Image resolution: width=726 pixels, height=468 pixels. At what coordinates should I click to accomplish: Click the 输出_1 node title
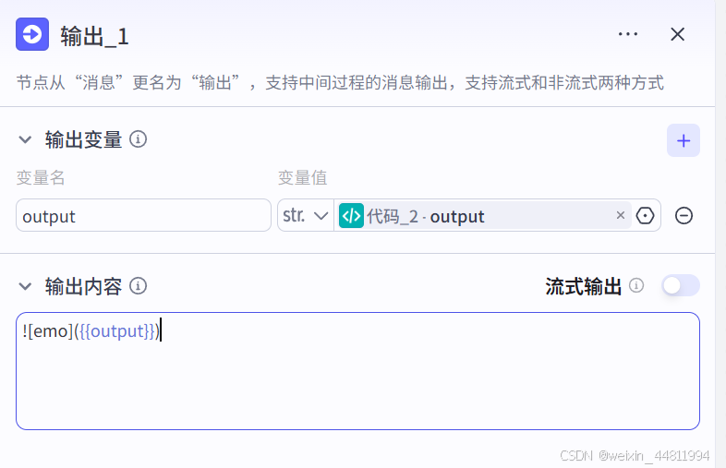click(x=94, y=36)
